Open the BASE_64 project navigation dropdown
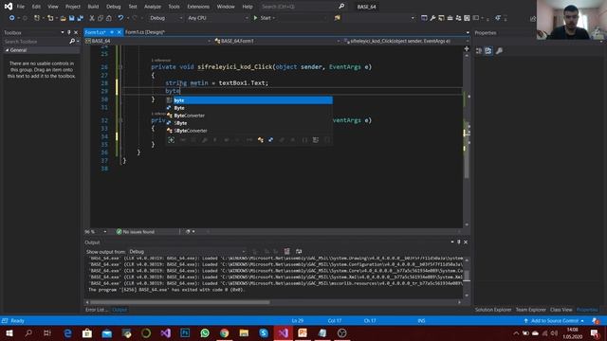The width and height of the screenshot is (607, 341). (148, 41)
